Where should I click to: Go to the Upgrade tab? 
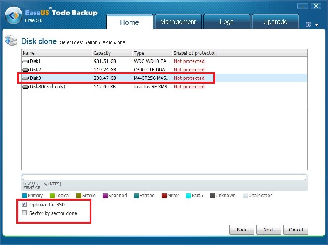(275, 22)
